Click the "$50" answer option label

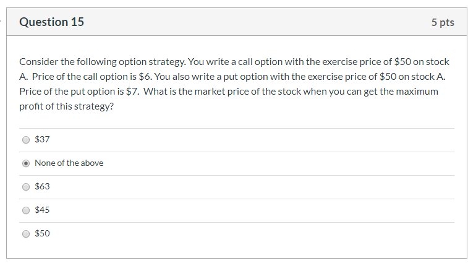[42, 234]
